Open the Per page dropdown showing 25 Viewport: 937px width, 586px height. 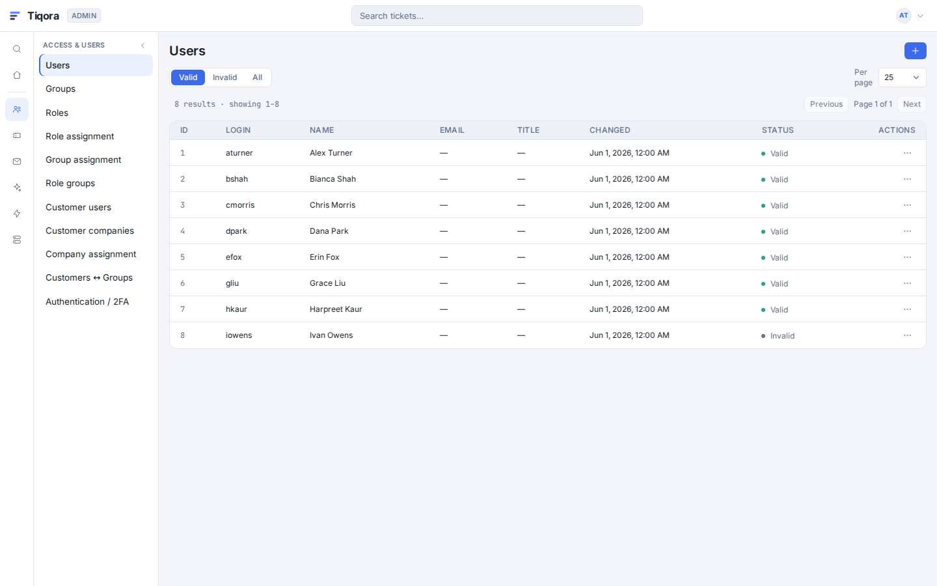tap(902, 77)
